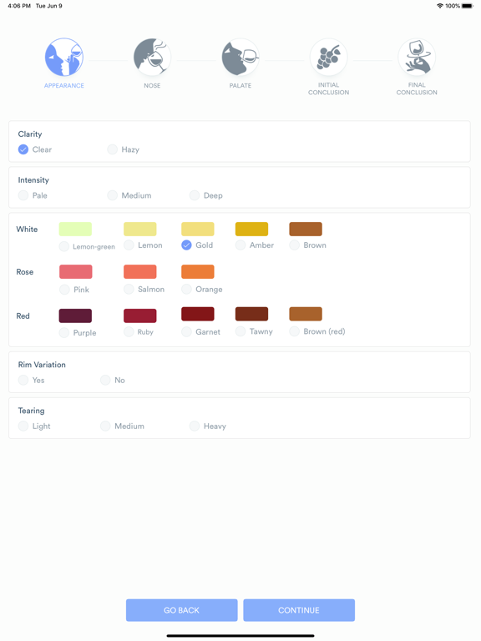Tap the 4:06 PM clock

19,6
